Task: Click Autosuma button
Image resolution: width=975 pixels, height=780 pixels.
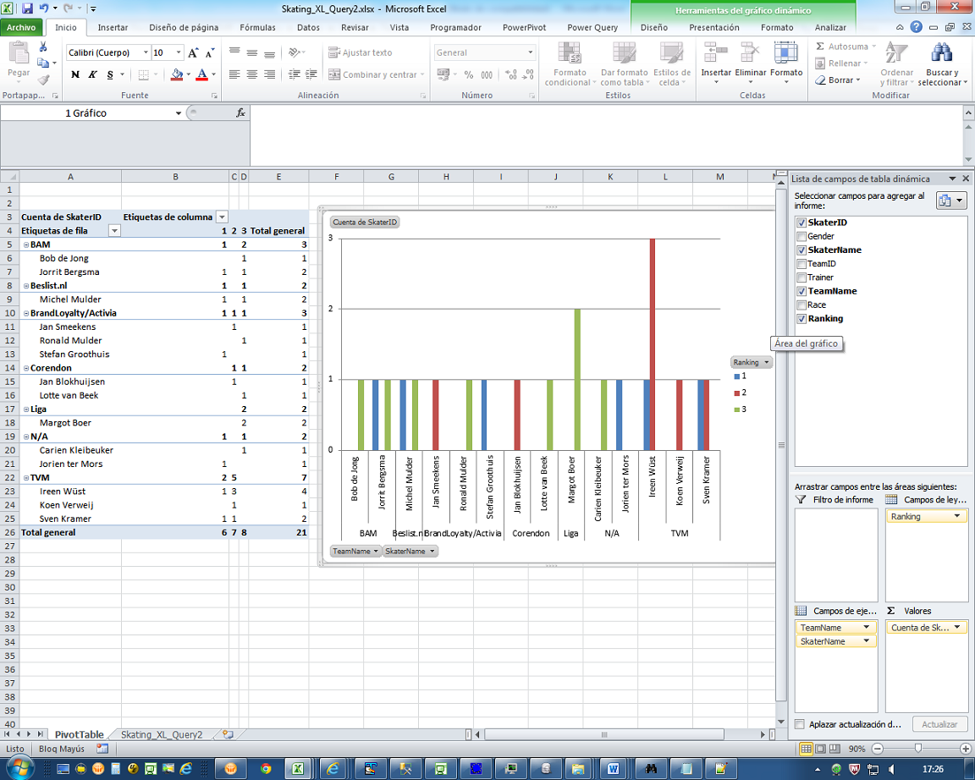Action: (x=845, y=47)
